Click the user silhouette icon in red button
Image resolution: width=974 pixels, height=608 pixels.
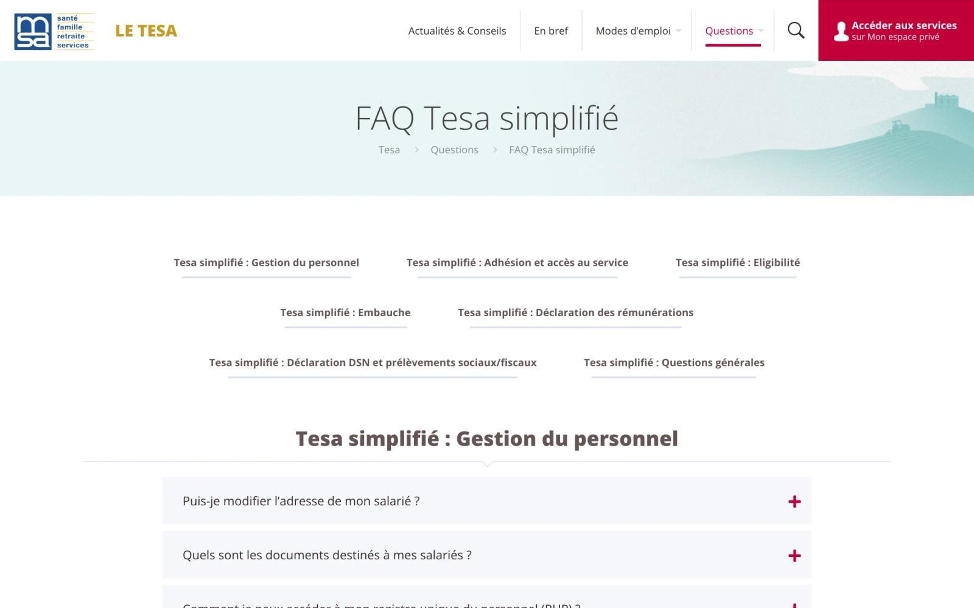[x=841, y=32]
